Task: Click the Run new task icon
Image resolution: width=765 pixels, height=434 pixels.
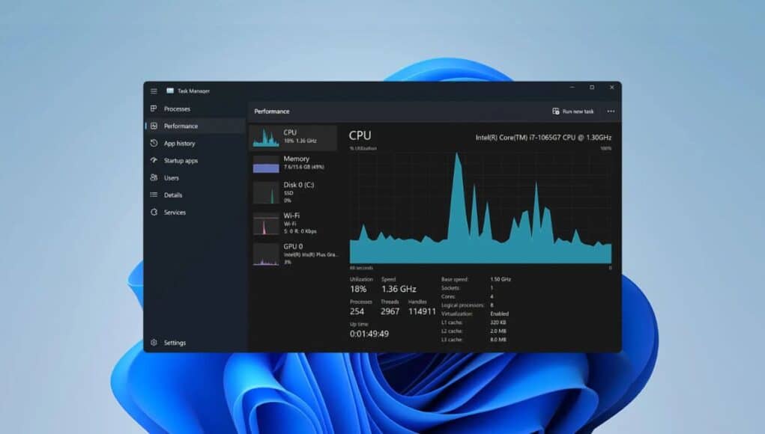Action: click(556, 111)
